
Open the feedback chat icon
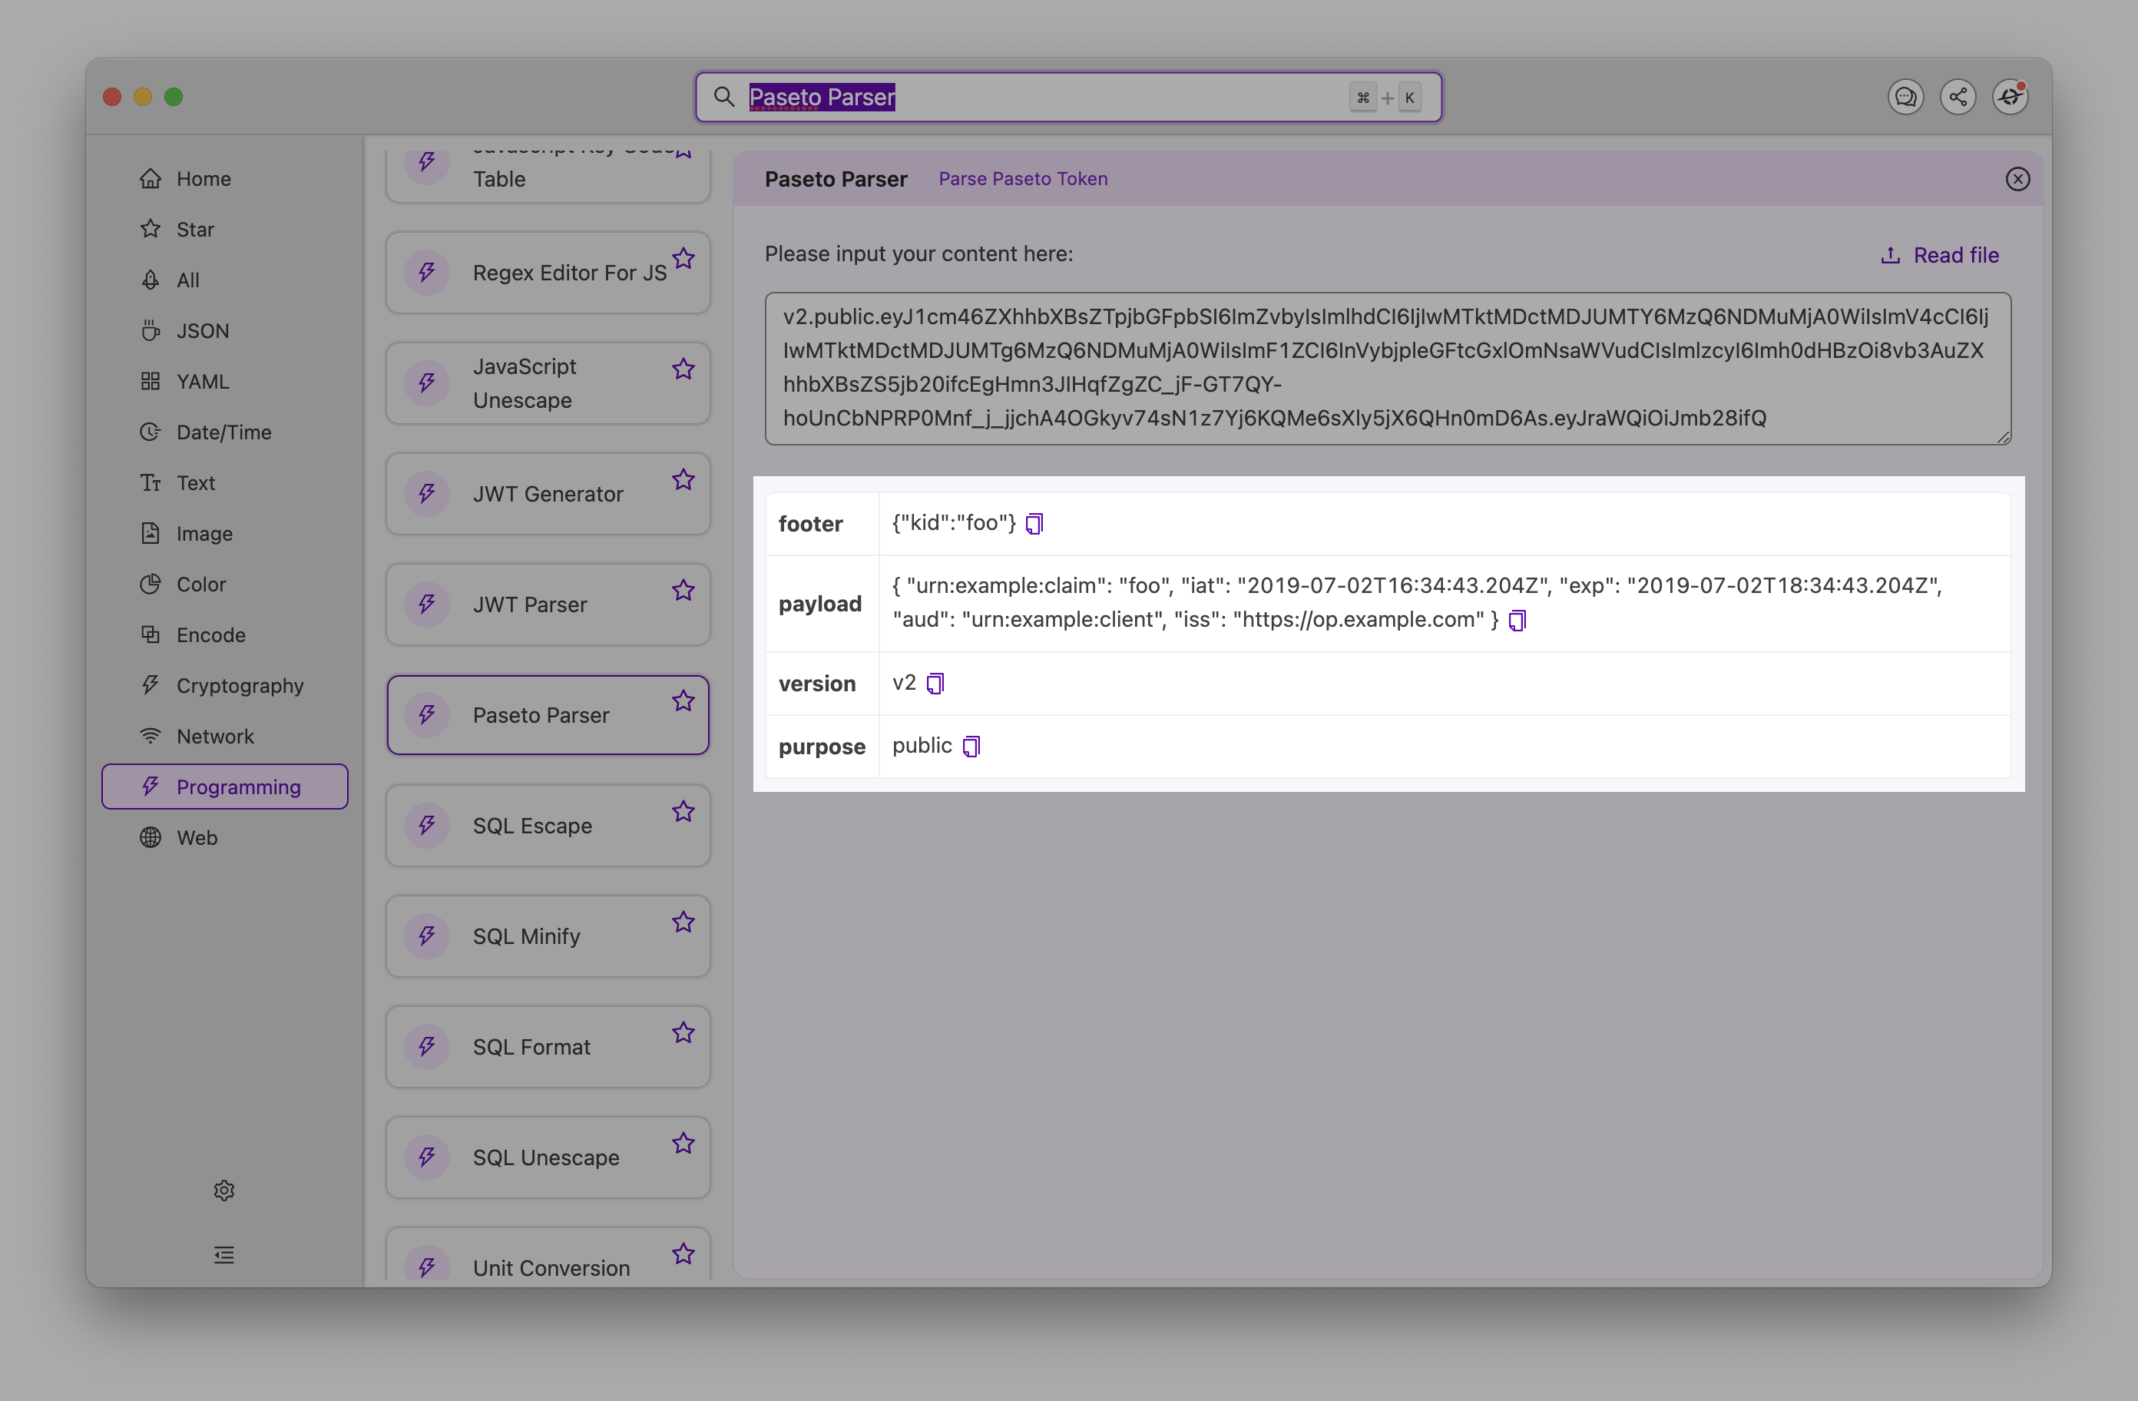pos(1905,97)
